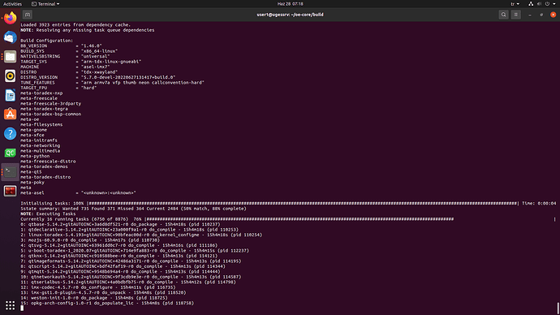Select the Terminal icon in dock

(10, 172)
